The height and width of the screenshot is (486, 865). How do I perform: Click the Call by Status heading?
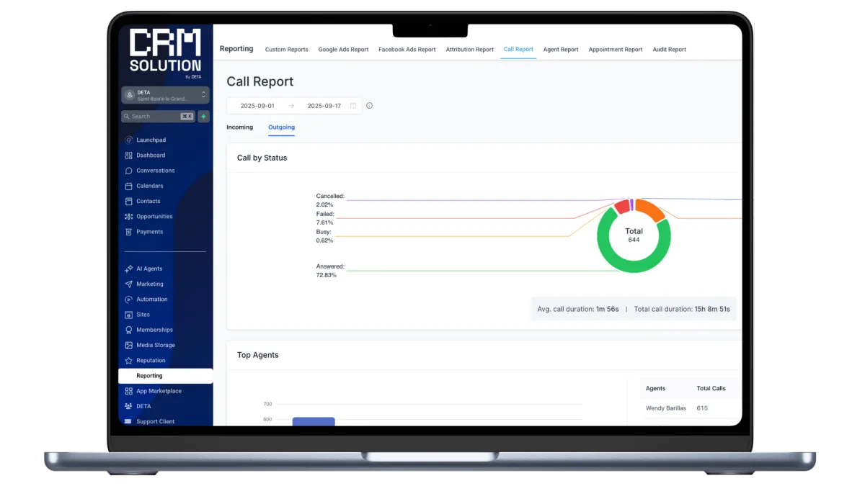(262, 158)
